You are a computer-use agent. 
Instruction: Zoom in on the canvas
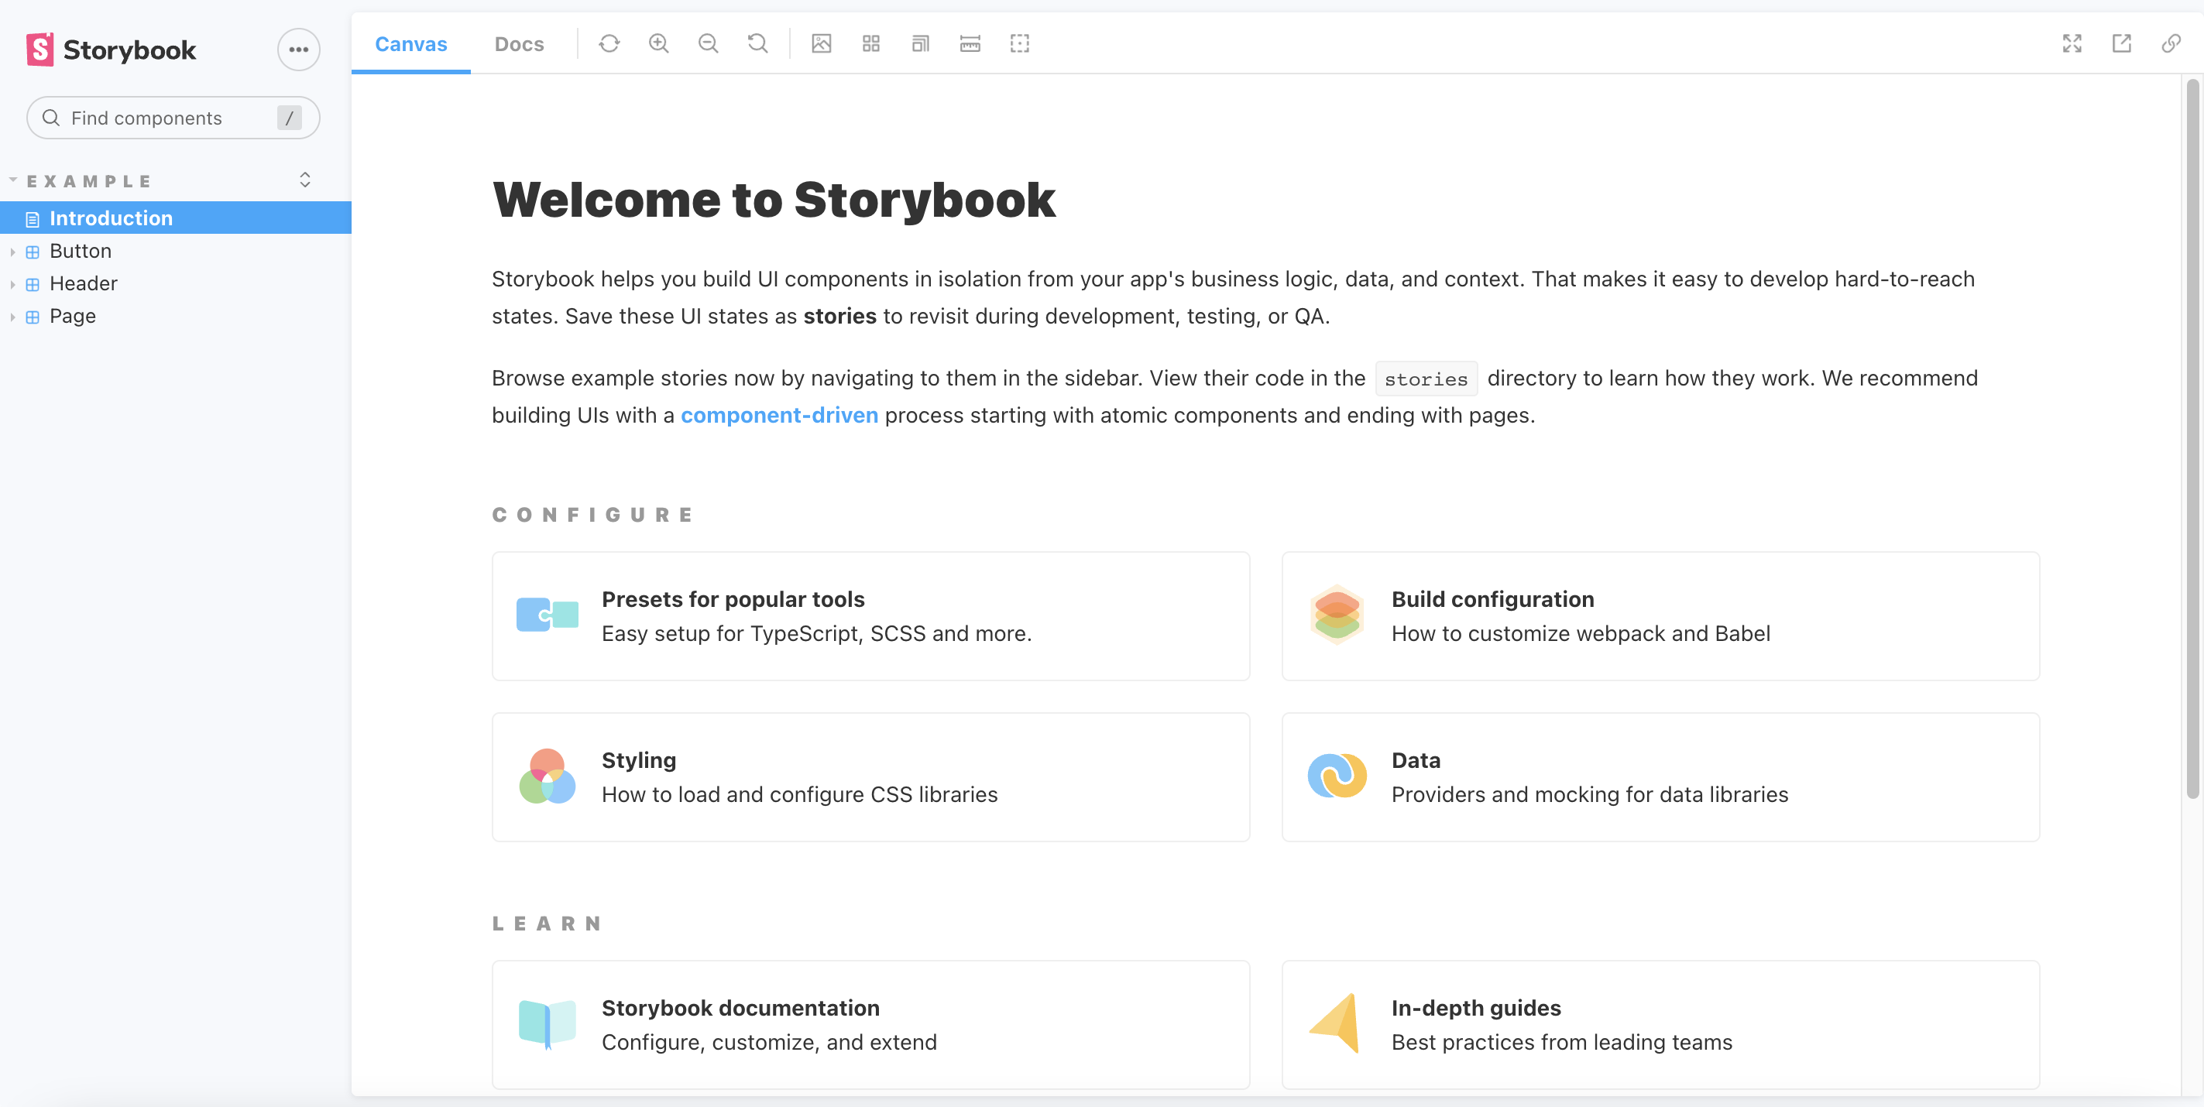pos(659,43)
